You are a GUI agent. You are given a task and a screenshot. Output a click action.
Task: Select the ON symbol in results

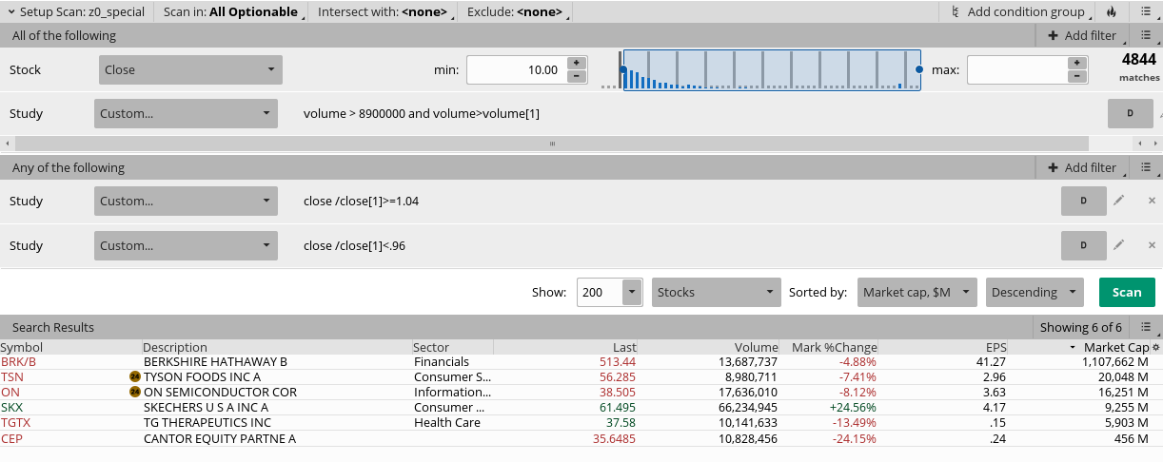(10, 392)
